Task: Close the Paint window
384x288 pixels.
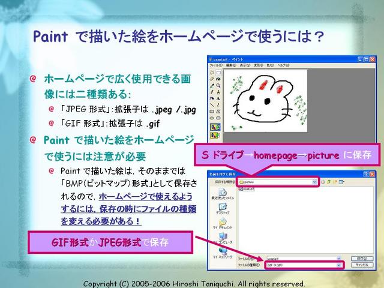Action: pos(372,59)
